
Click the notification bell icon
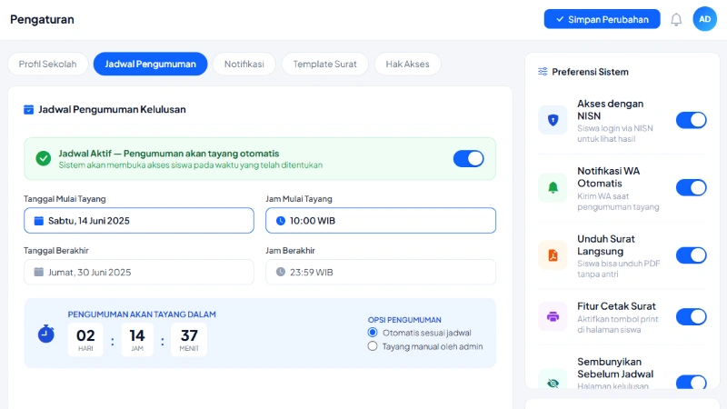676,19
